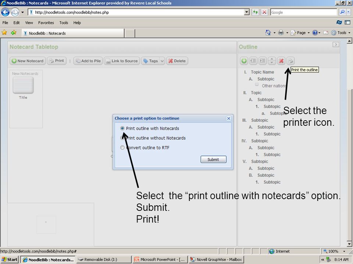This screenshot has height=264, width=353.
Task: Select Topic Name outline item
Action: click(x=262, y=72)
